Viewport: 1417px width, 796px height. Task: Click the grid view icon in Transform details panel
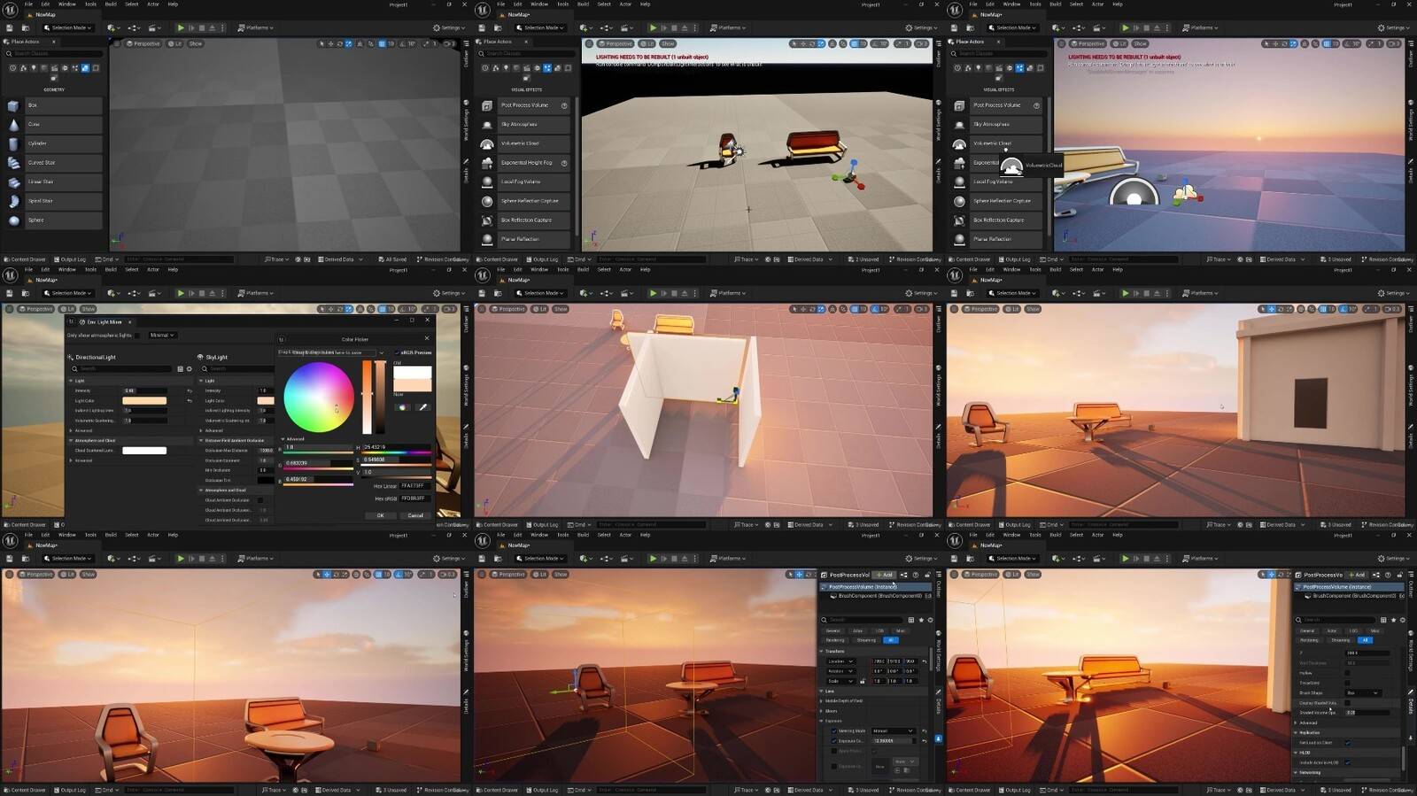[911, 620]
